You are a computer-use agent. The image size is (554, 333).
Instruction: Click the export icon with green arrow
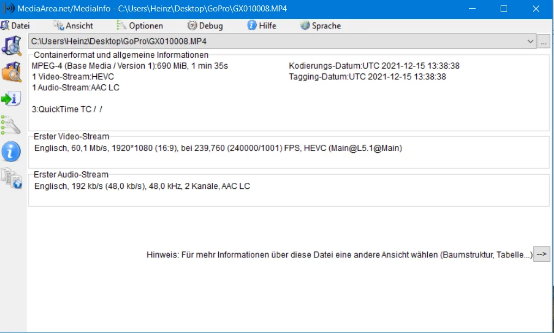11,98
